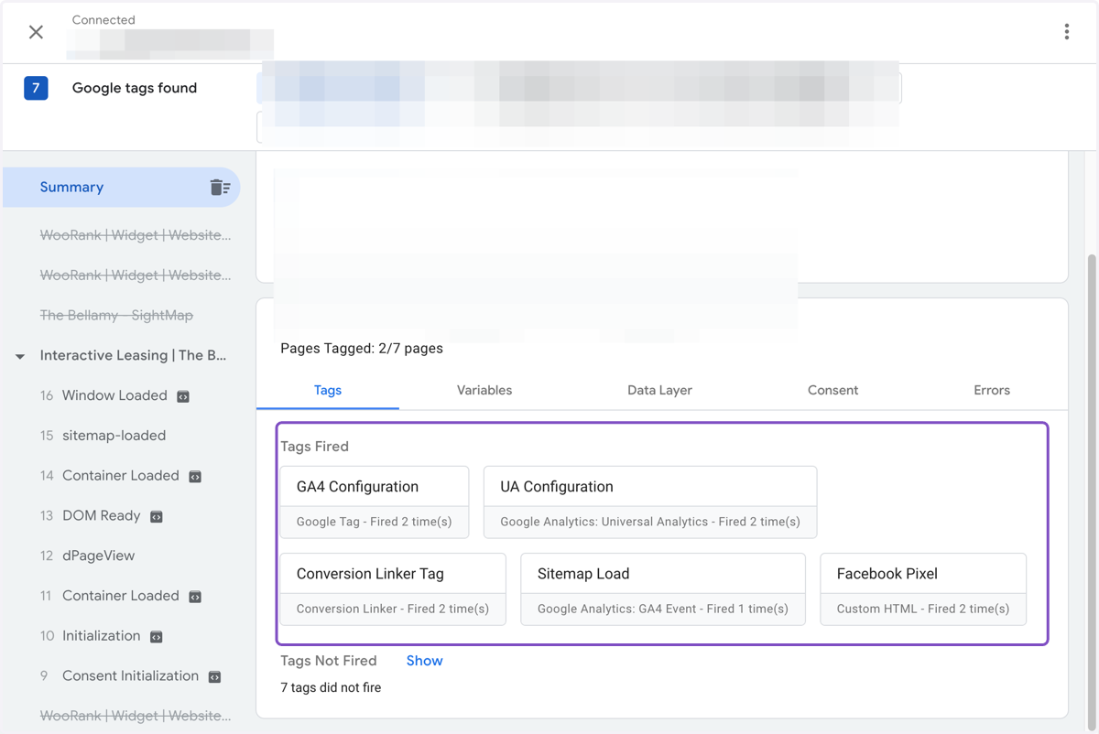
Task: Click the API icon beside Window Loaded
Action: 183,396
